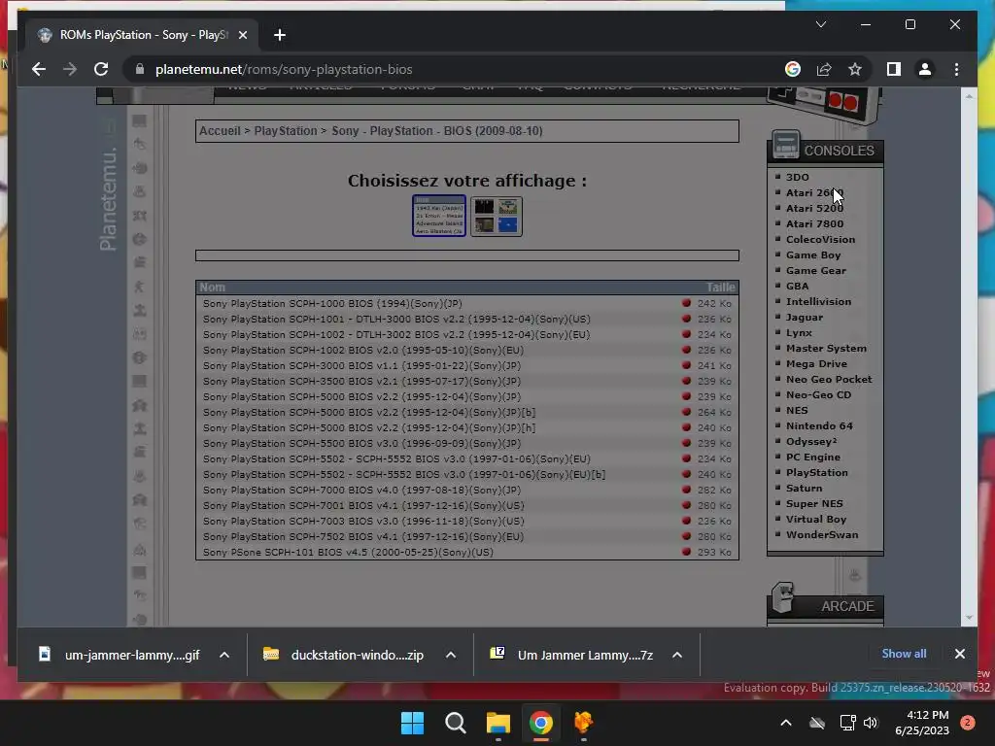Open taskbar Search

(x=455, y=723)
